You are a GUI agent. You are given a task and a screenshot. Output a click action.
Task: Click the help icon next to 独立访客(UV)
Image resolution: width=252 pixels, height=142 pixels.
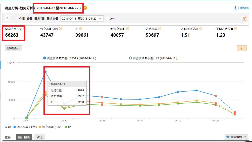point(61,29)
